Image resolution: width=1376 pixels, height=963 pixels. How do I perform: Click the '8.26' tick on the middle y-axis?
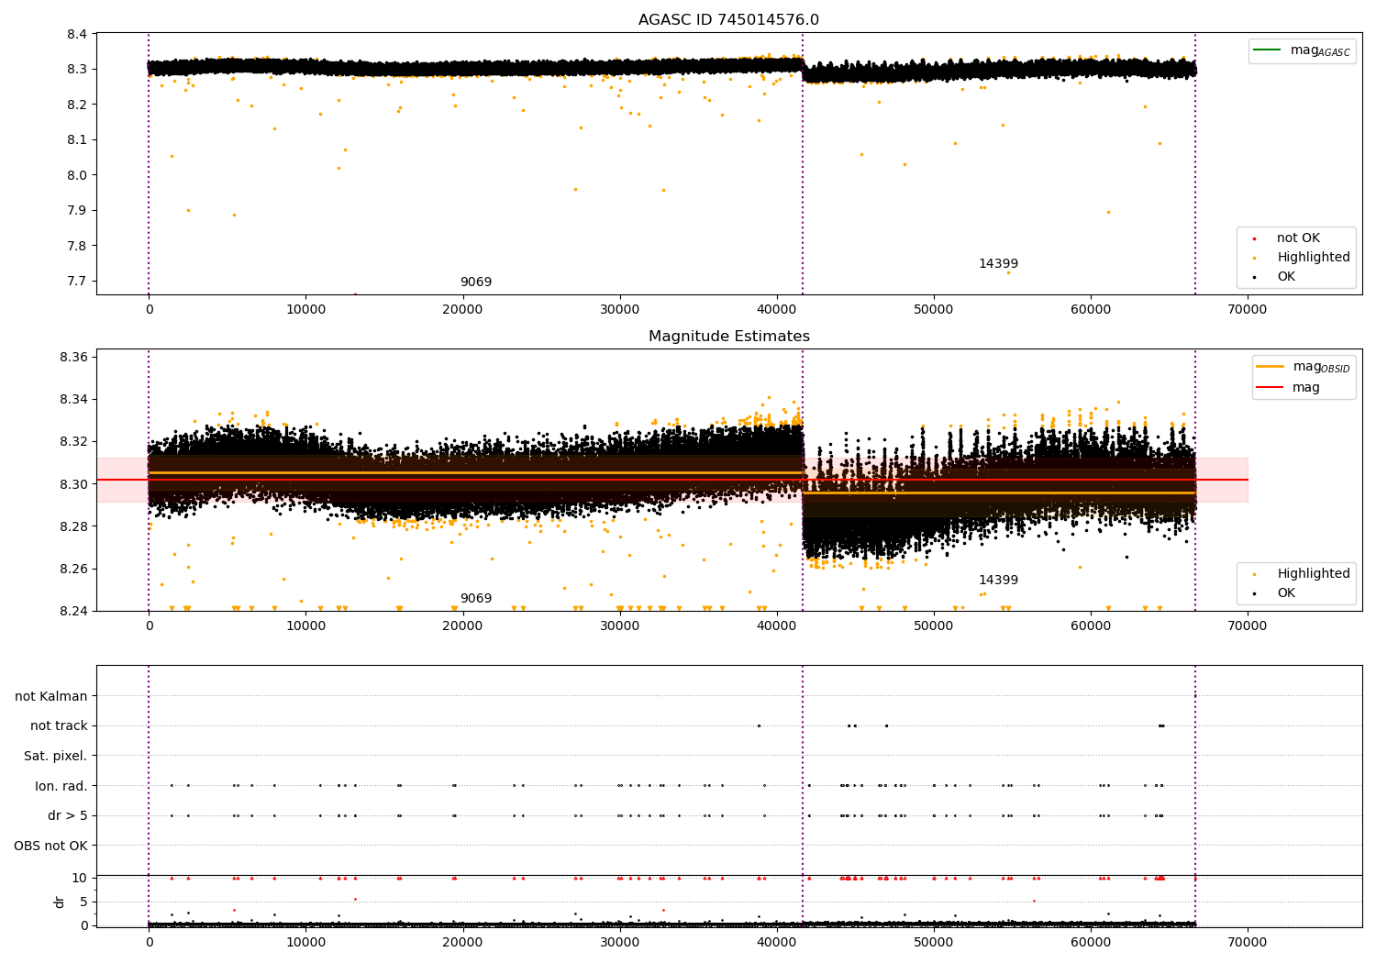tap(73, 569)
